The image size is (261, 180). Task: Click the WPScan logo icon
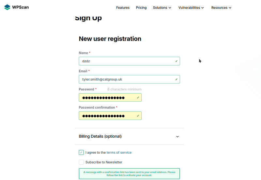[x=7, y=7]
